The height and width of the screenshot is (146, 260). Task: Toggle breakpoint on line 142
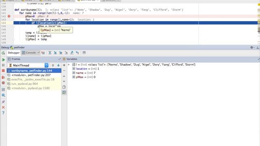[x=9, y=16]
